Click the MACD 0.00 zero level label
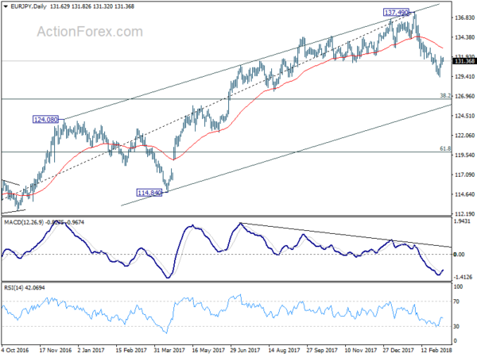This screenshot has width=477, height=357. (459, 255)
